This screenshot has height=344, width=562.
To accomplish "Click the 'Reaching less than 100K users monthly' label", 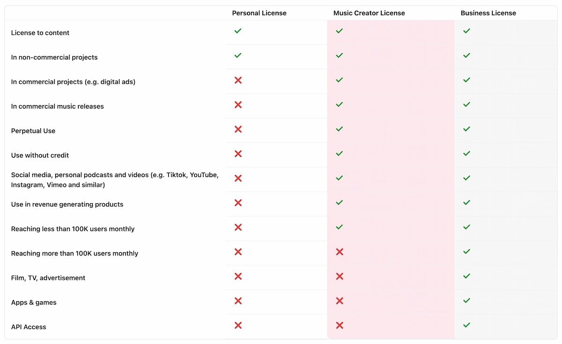I will 73,229.
